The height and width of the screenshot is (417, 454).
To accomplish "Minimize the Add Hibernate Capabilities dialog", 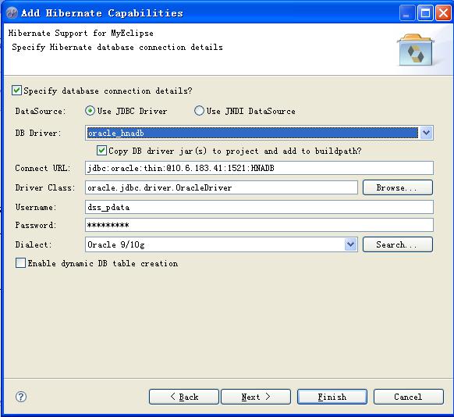I will pyautogui.click(x=407, y=13).
